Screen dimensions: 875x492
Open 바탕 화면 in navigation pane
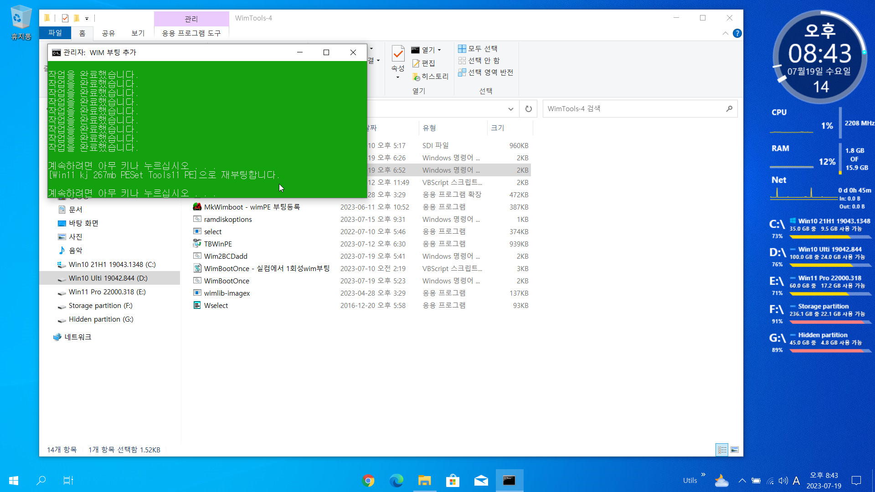(x=83, y=223)
